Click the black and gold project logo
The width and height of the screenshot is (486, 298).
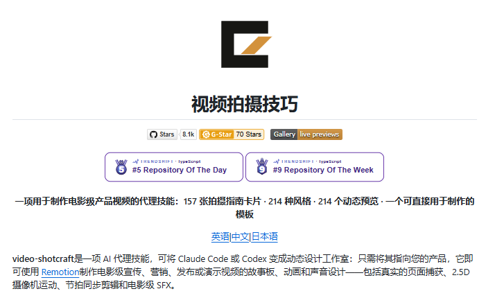click(x=246, y=44)
